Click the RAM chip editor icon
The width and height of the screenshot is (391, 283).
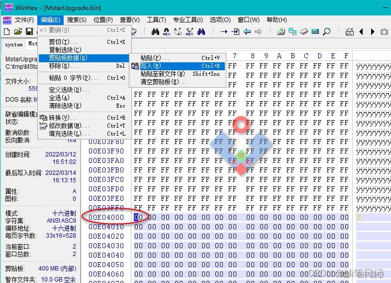click(304, 31)
